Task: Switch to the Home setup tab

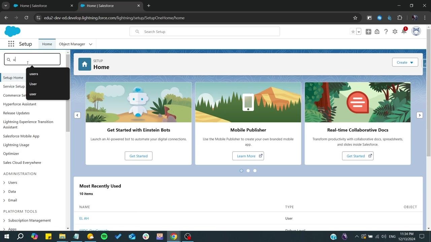Action: tap(47, 44)
